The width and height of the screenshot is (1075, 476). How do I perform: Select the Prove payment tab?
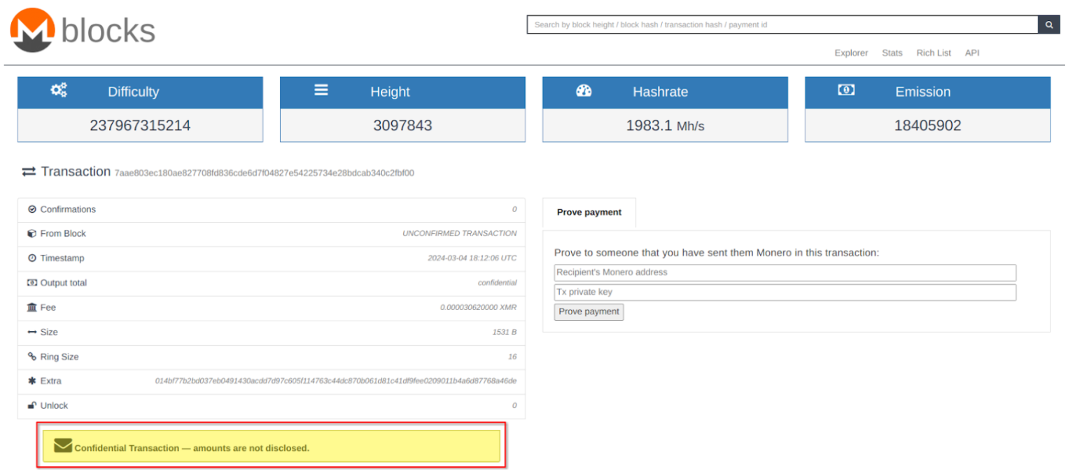pos(589,212)
